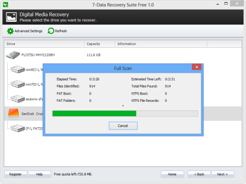Screen dimensions: 246x184
Task: Click the green scan progress bar
Action: pos(125,114)
